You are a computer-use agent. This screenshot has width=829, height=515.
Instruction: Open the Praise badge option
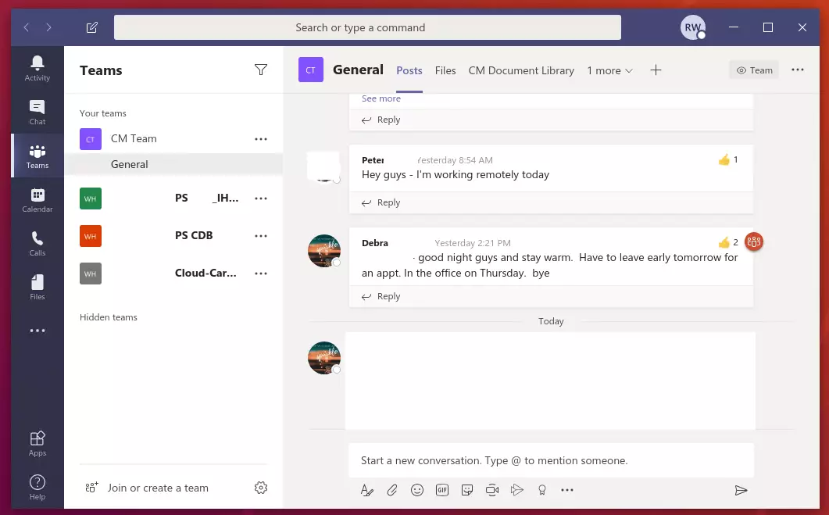click(542, 490)
